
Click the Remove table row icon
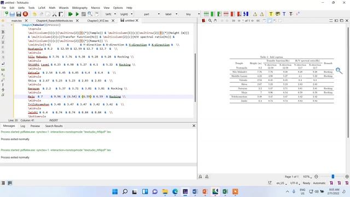click(226, 14)
